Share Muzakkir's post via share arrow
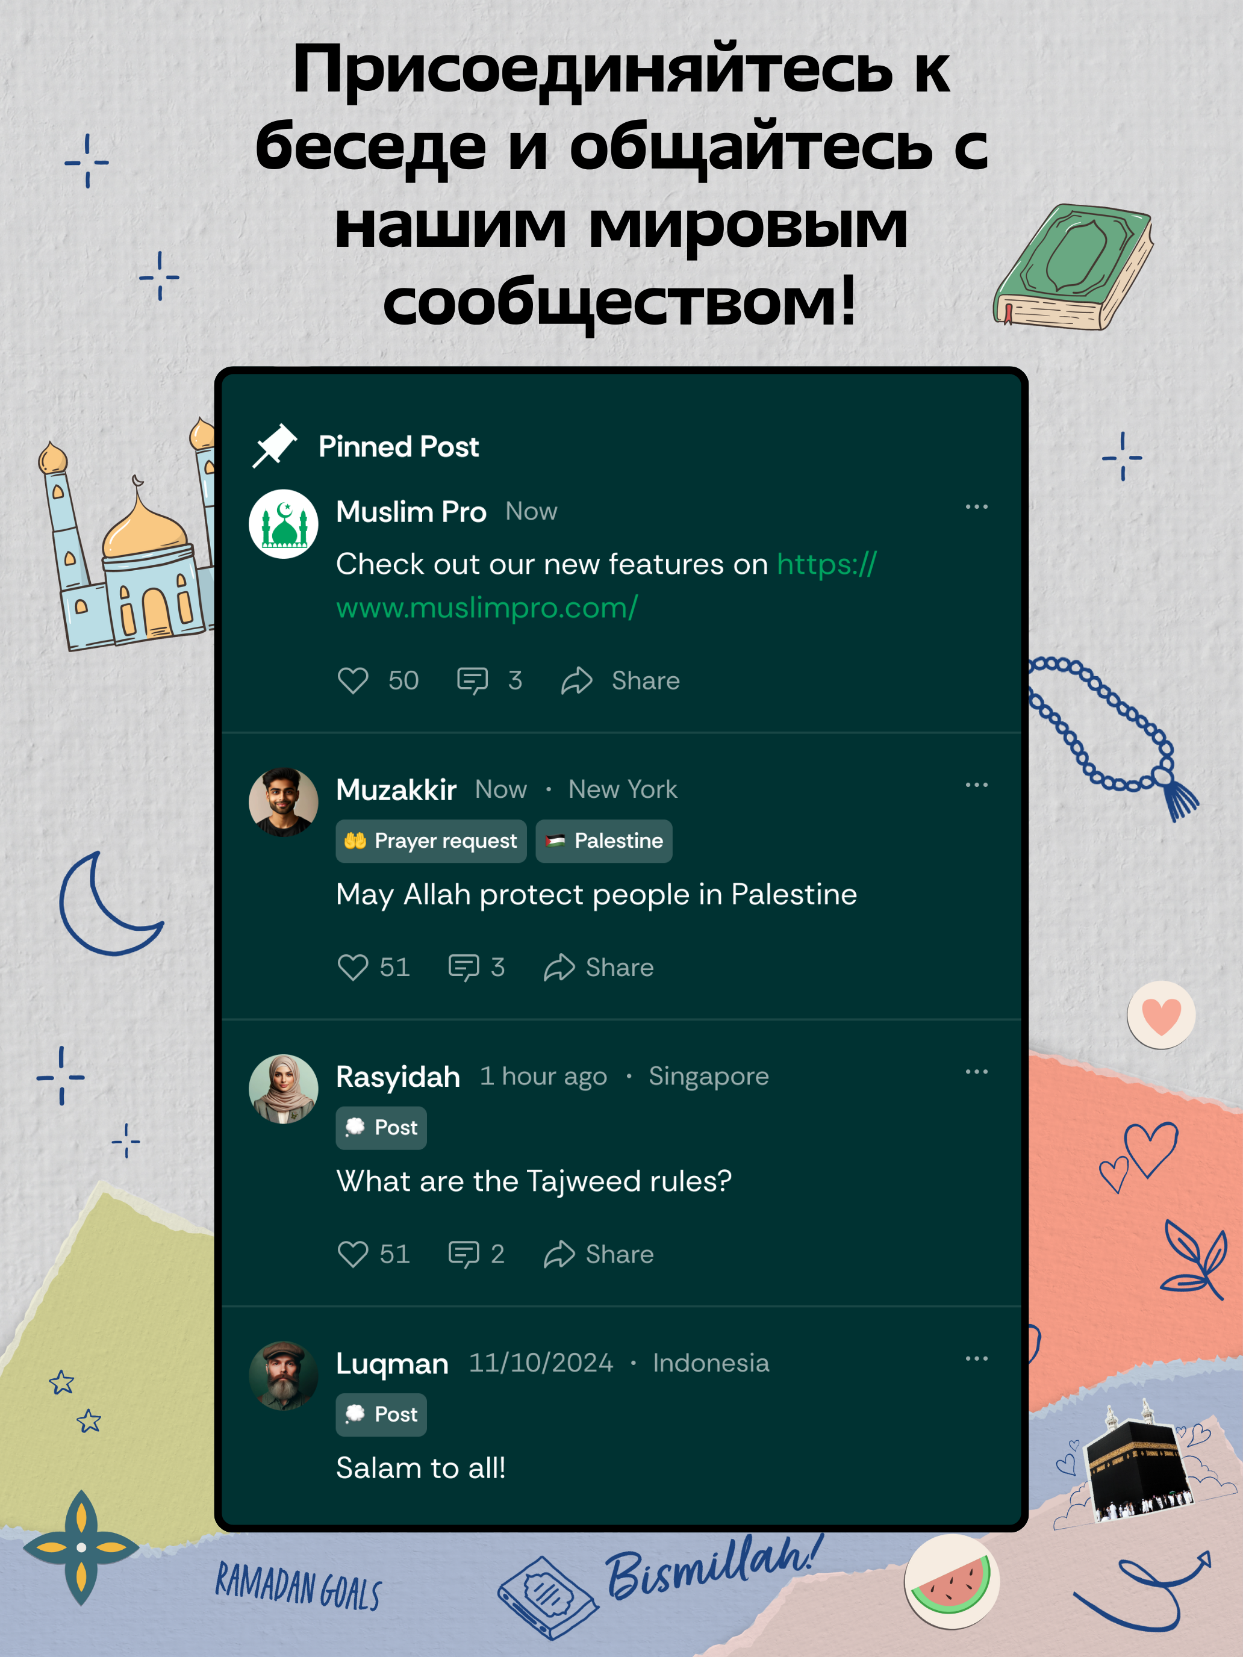1243x1657 pixels. click(x=599, y=967)
